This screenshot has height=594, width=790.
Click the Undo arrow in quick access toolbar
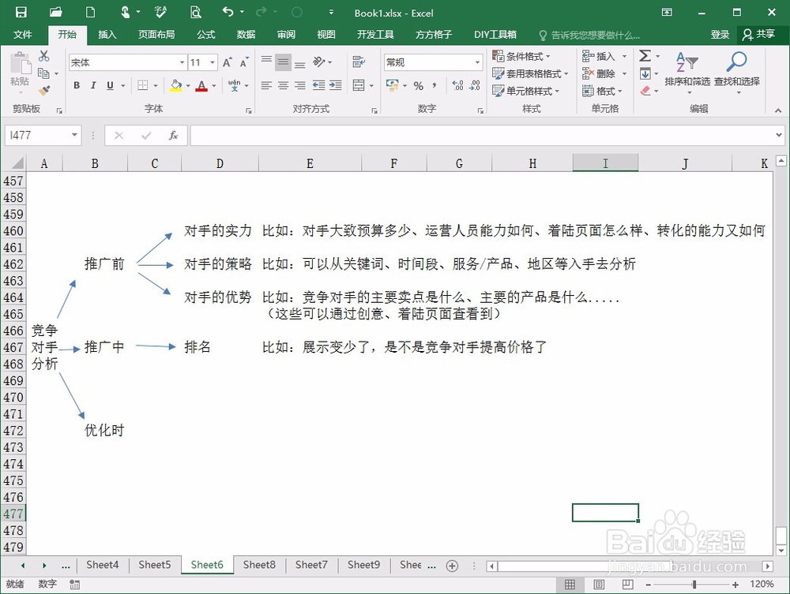[228, 12]
